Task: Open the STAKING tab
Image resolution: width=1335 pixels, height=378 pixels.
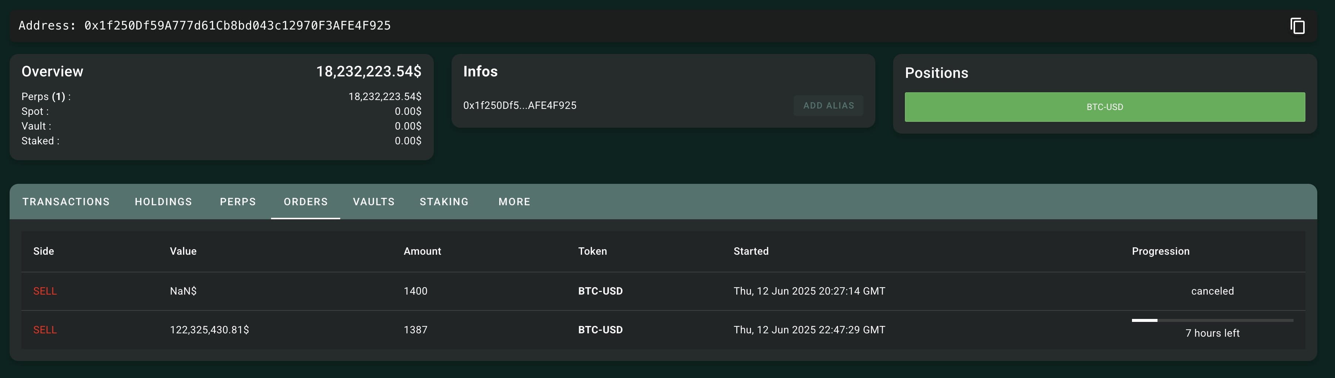Action: (x=444, y=202)
